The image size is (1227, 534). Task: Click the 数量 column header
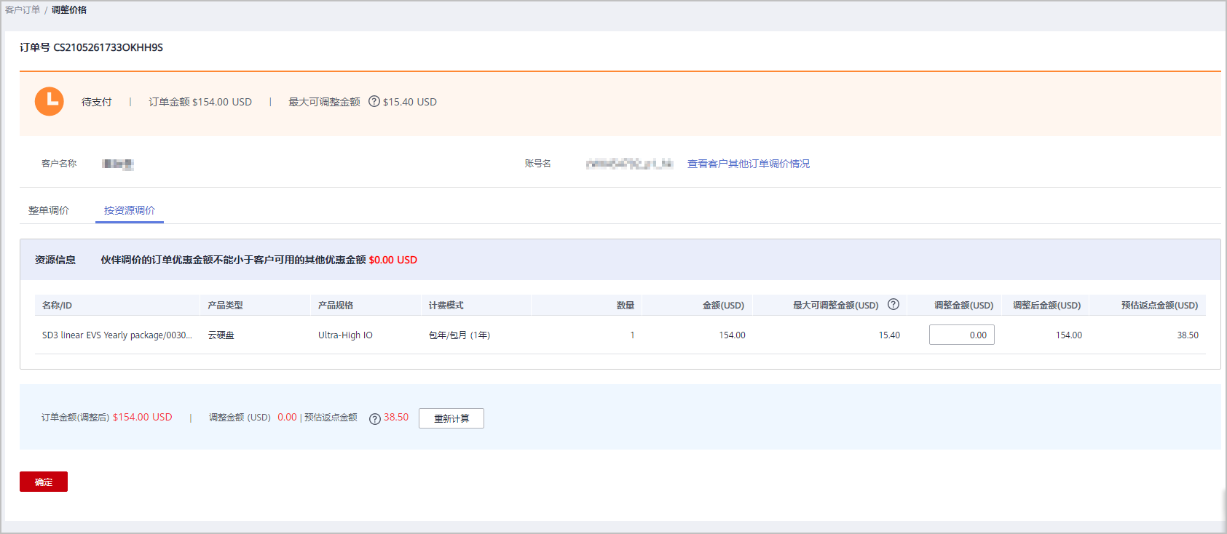(626, 306)
